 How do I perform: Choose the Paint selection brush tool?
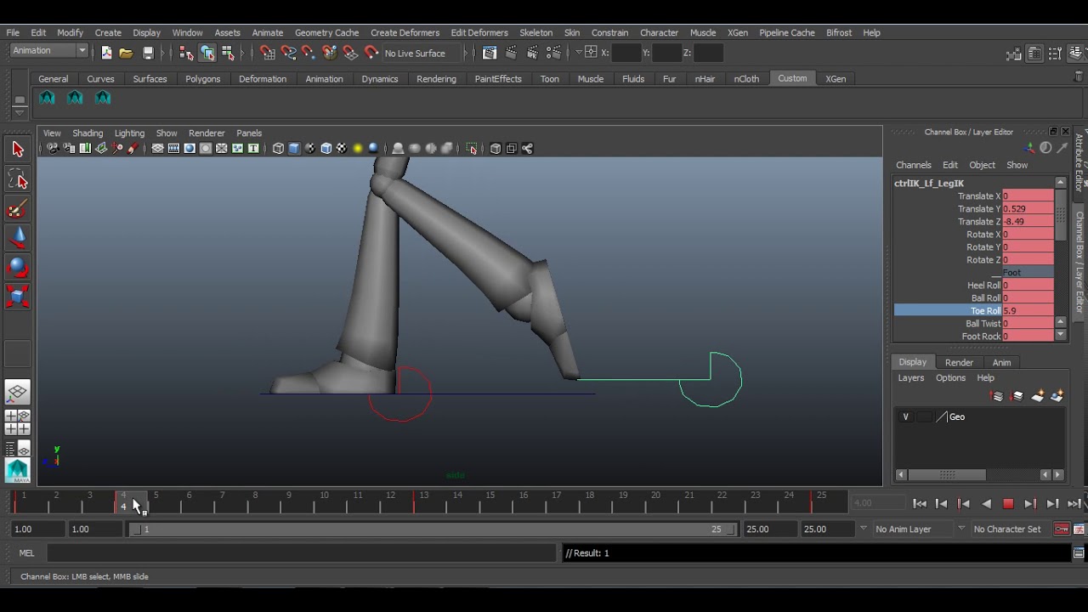point(18,209)
